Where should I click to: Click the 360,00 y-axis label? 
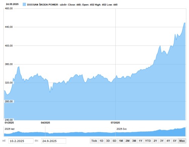click(9, 64)
